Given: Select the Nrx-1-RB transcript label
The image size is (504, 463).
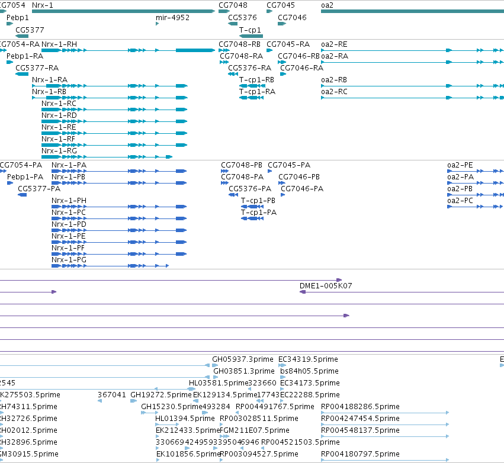Looking at the screenshot, I should (x=49, y=92).
